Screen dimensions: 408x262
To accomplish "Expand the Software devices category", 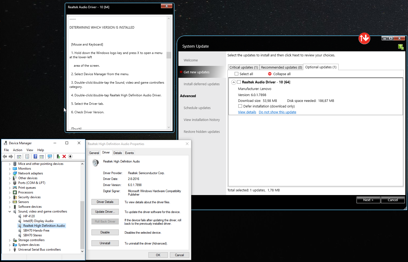I will (10, 207).
